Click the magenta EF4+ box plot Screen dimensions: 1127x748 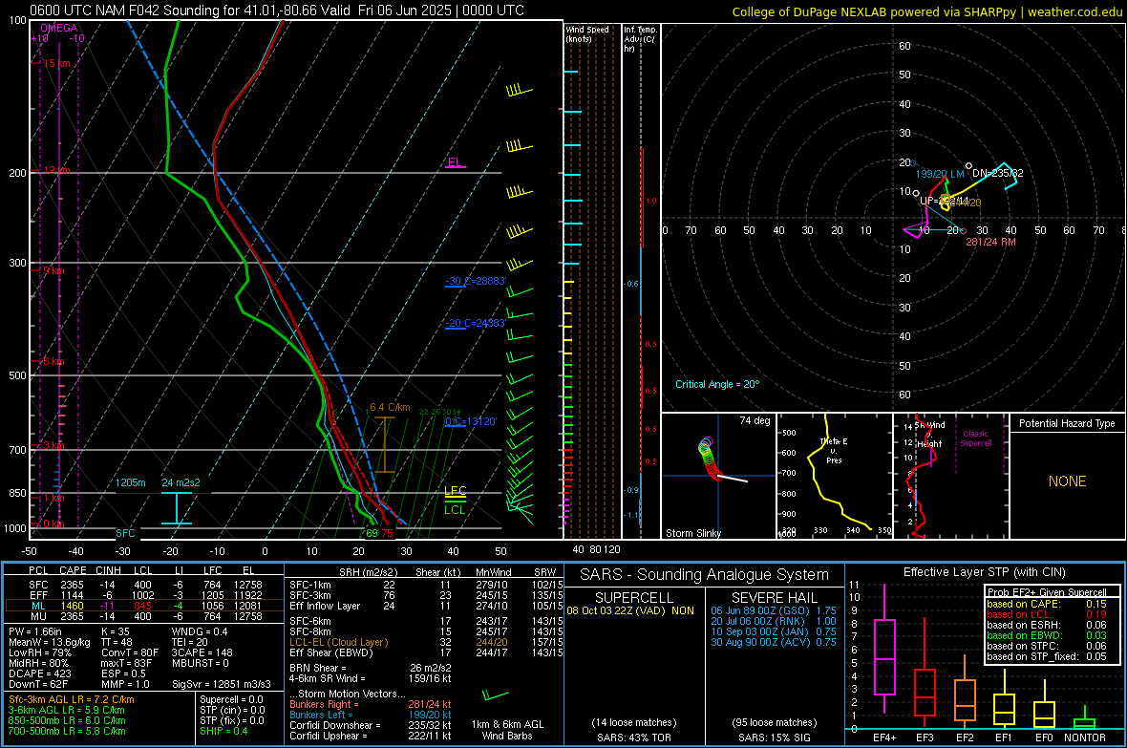pyautogui.click(x=884, y=649)
